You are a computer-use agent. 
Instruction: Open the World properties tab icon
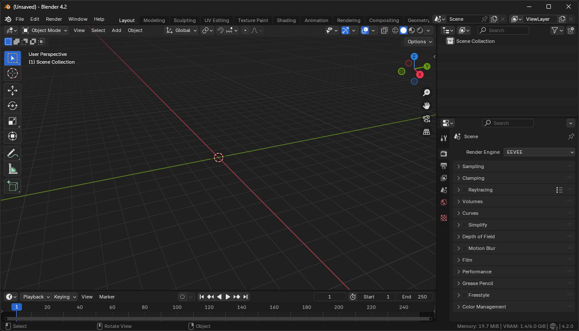coord(443,202)
